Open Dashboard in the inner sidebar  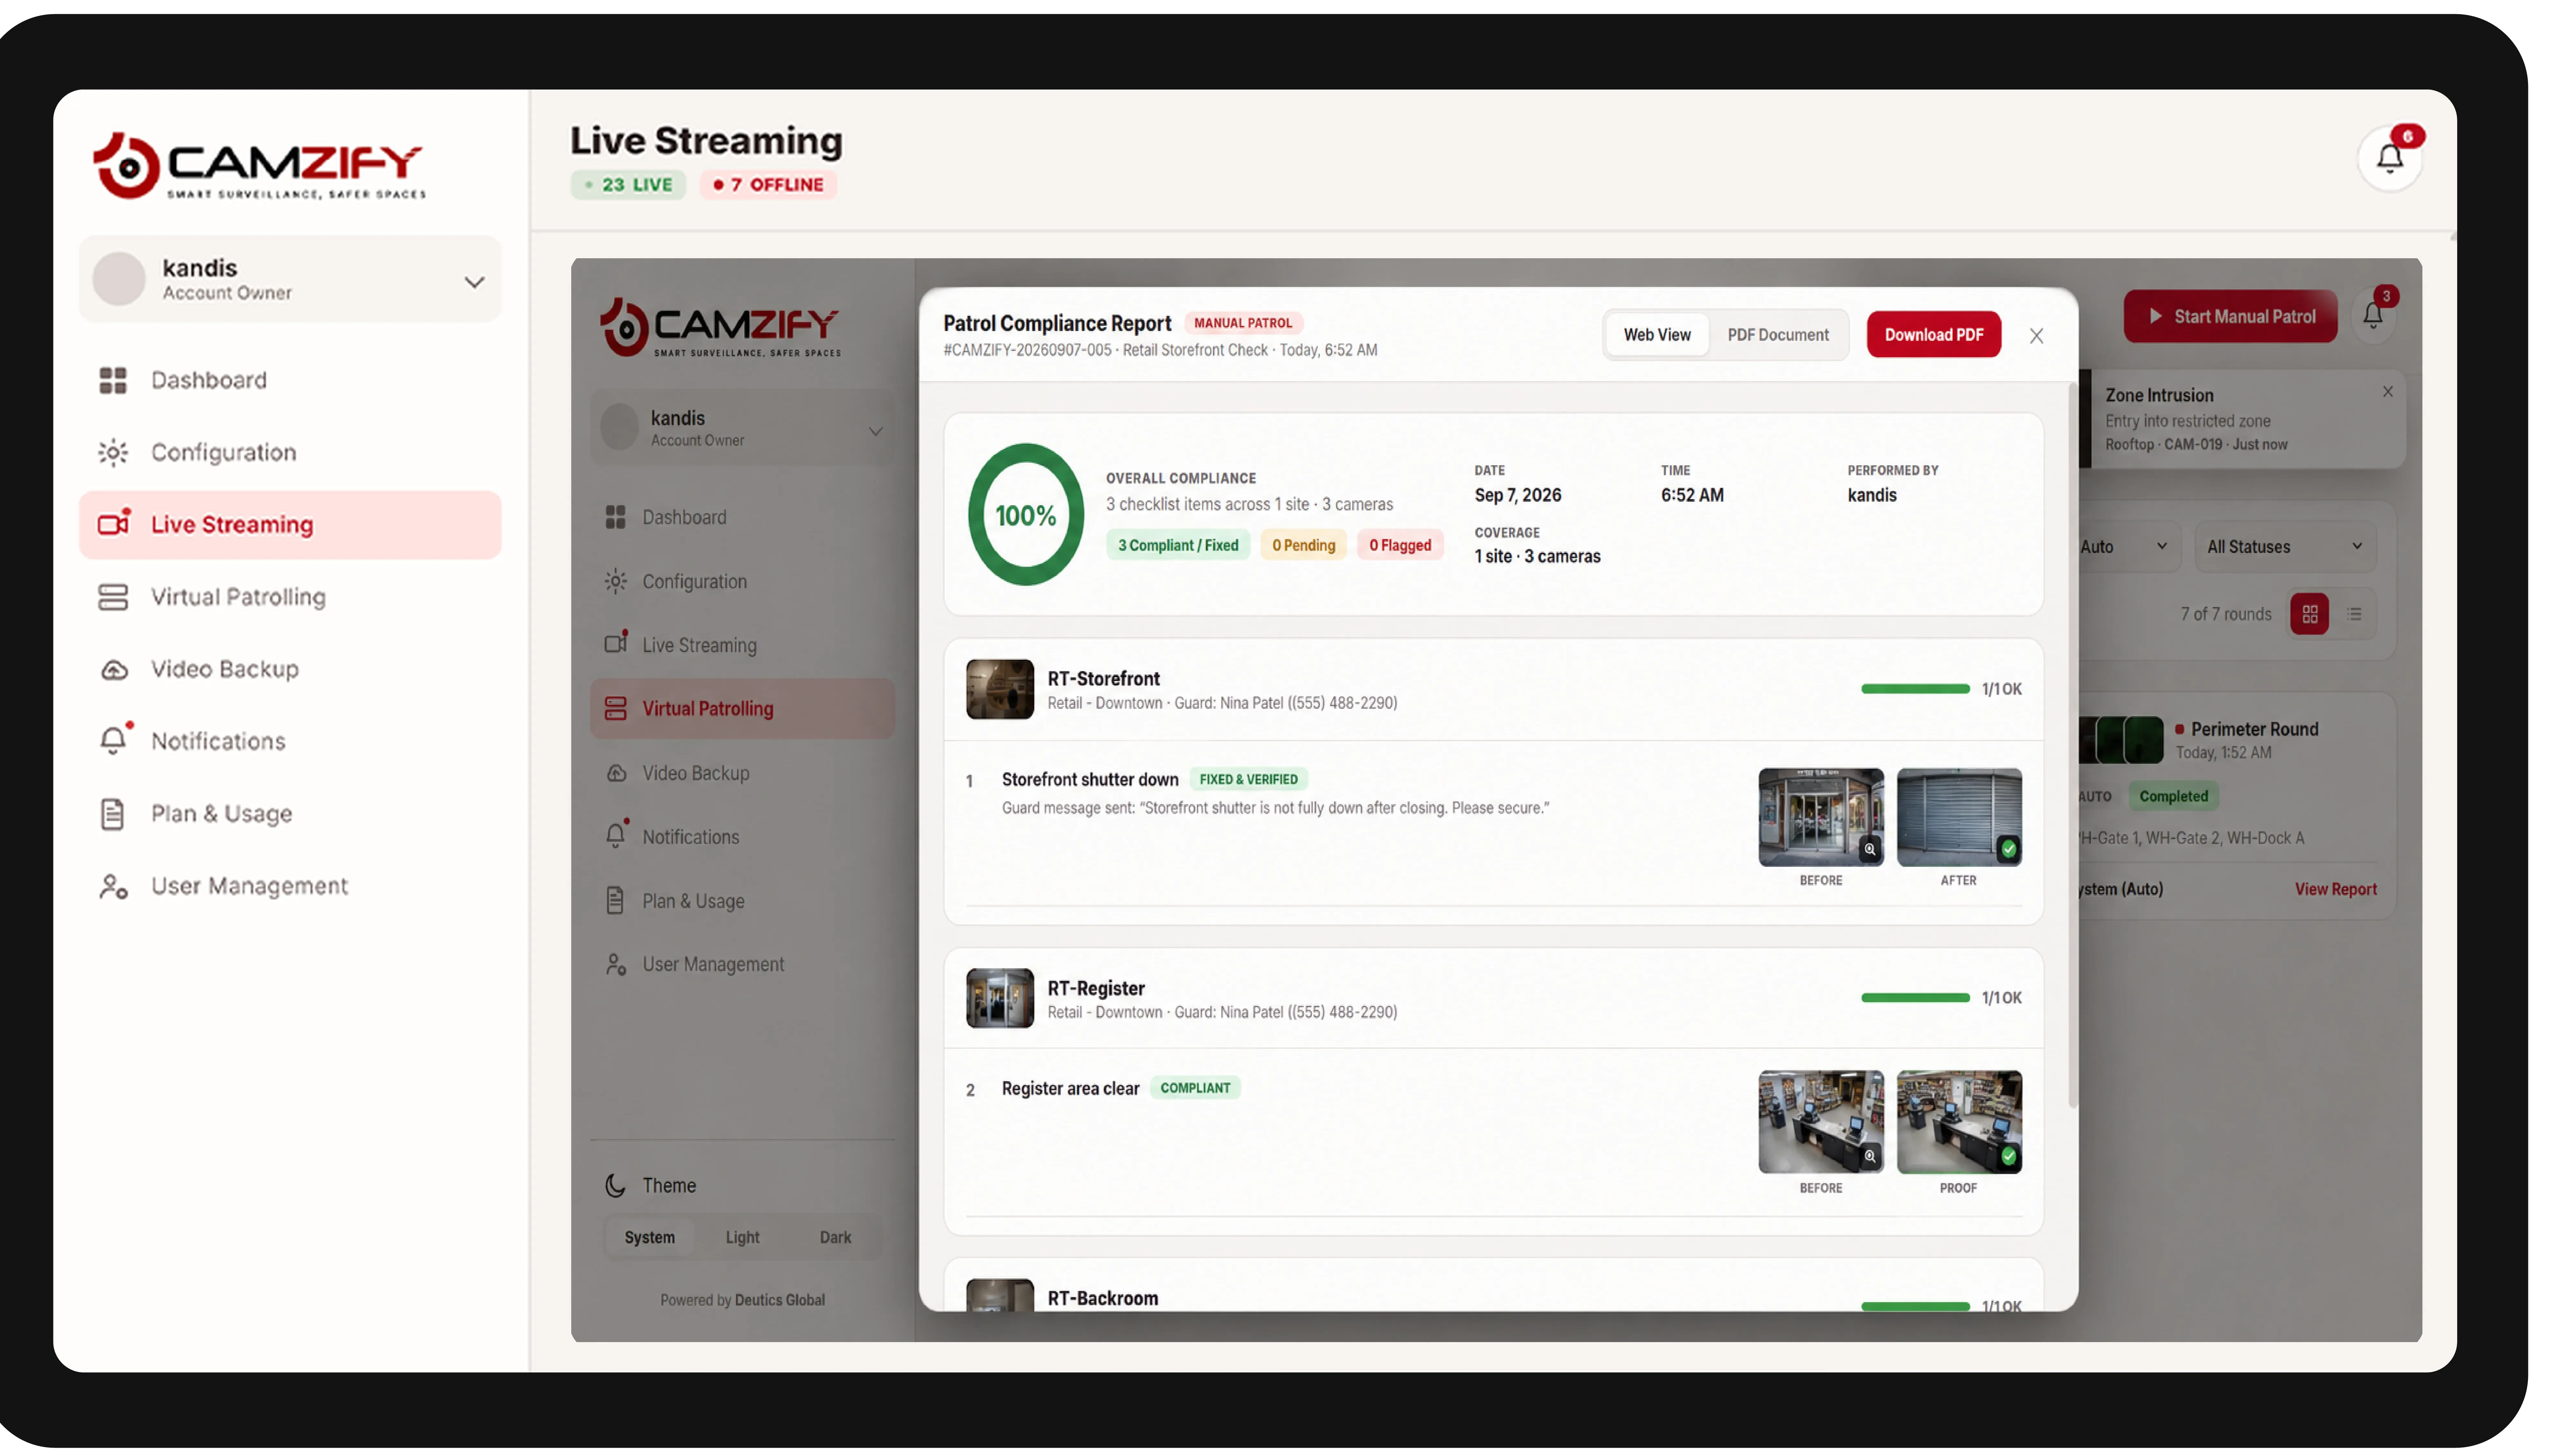742,517
